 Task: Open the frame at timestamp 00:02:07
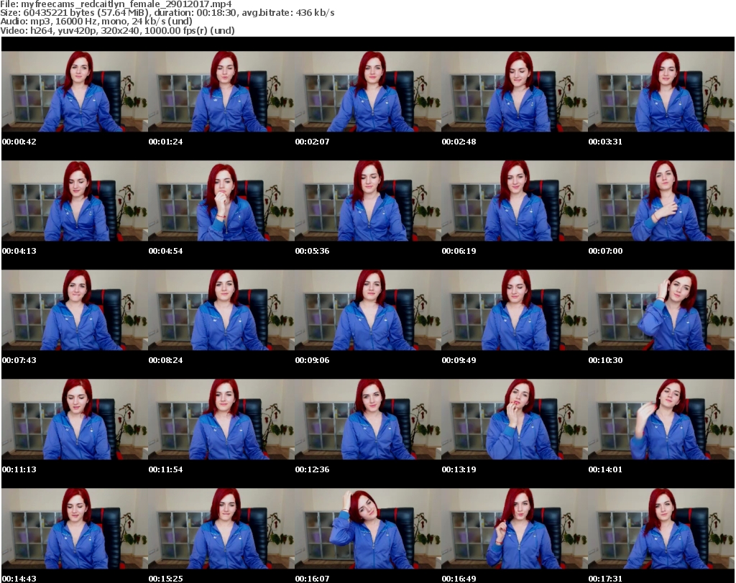point(367,91)
